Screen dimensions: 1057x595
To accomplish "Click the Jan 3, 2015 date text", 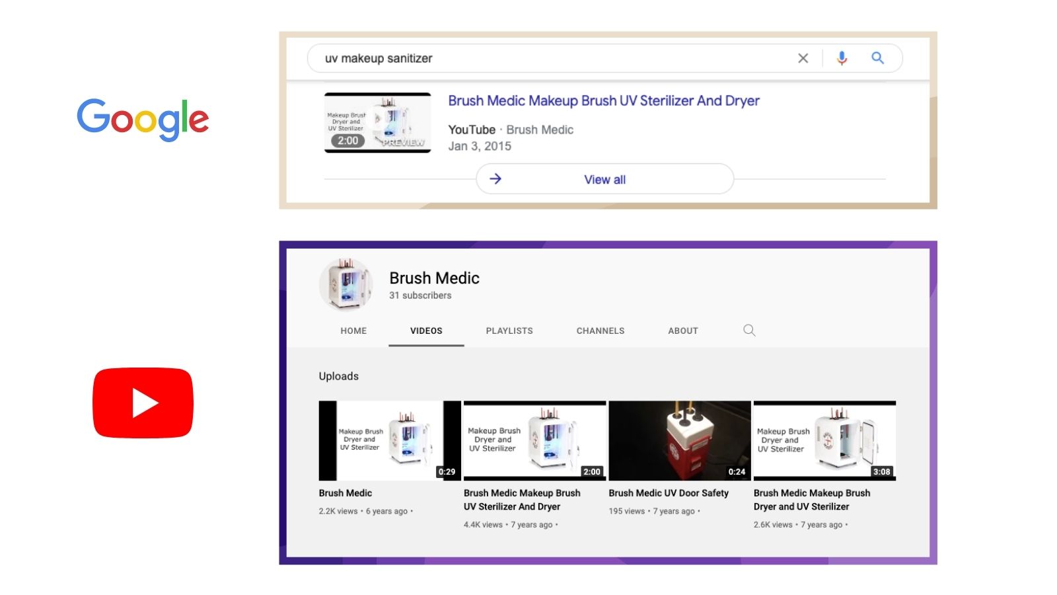I will [x=480, y=146].
